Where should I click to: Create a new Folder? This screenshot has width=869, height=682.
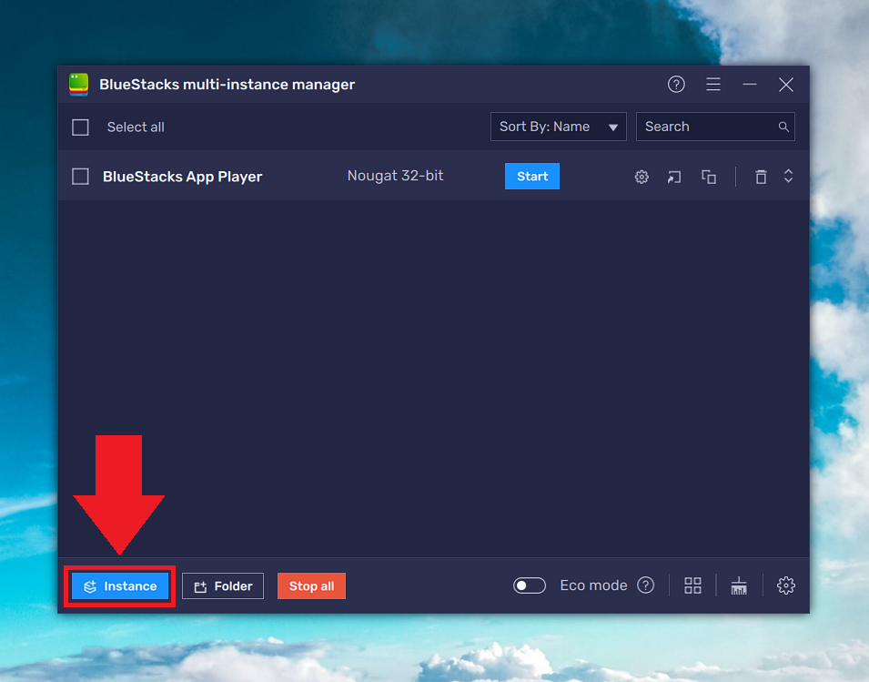pyautogui.click(x=223, y=586)
